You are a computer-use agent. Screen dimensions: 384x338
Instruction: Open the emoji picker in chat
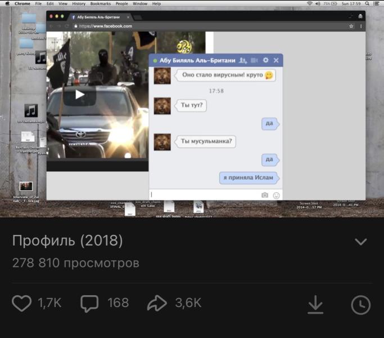tap(276, 195)
